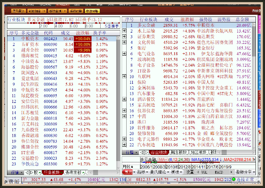Select stock row 中粮资本 002423
The height and width of the screenshot is (188, 265).
62,39
